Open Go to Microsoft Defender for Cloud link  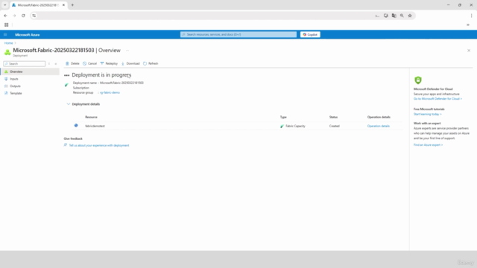(x=437, y=99)
